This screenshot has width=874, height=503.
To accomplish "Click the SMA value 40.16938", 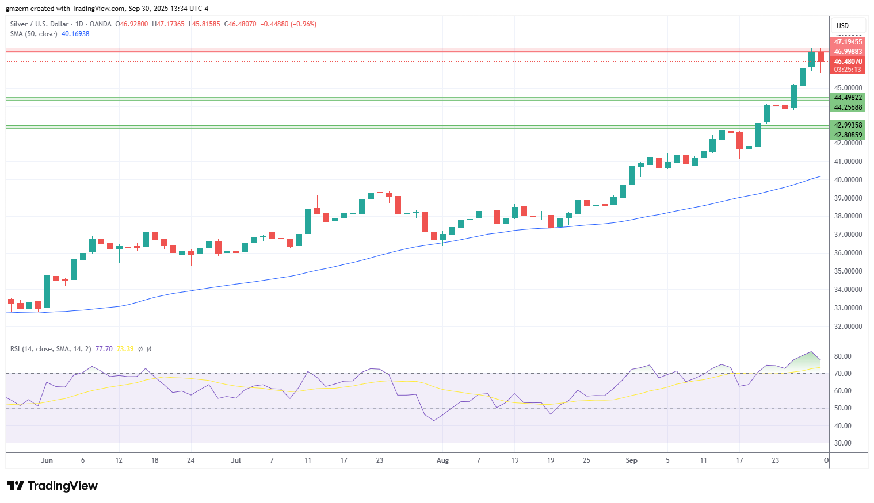I will (x=75, y=34).
